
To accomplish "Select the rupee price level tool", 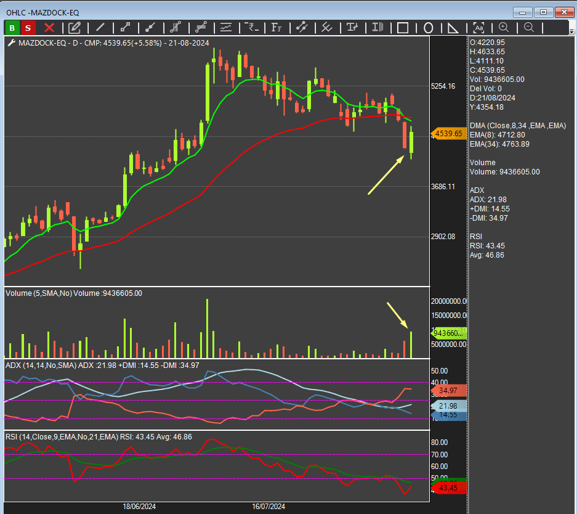I will point(252,28).
